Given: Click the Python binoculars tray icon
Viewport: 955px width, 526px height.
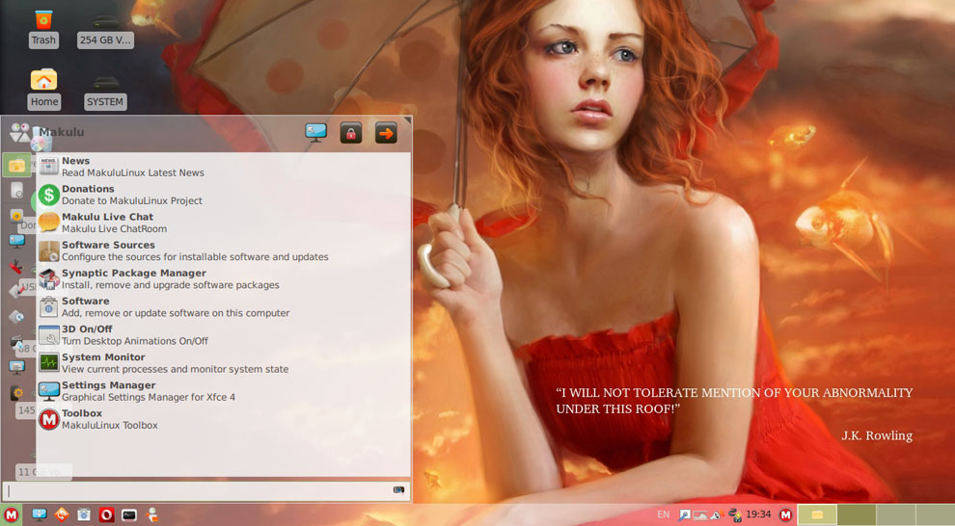Looking at the screenshot, I should [x=735, y=515].
